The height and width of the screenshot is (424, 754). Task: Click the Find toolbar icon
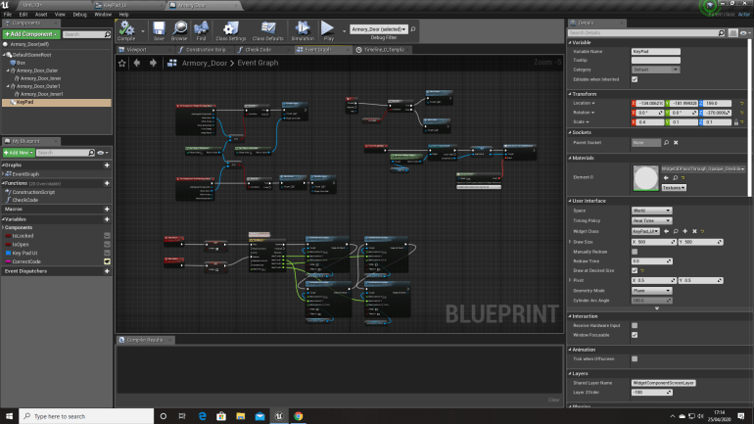201,30
